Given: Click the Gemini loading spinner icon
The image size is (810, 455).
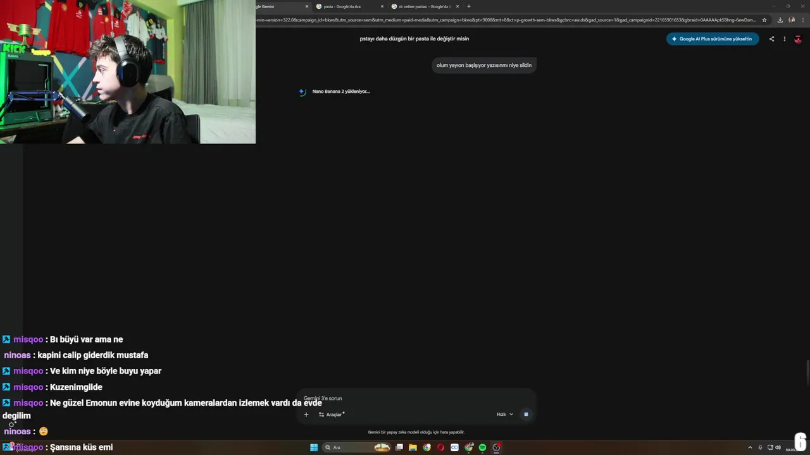Looking at the screenshot, I should coord(302,92).
